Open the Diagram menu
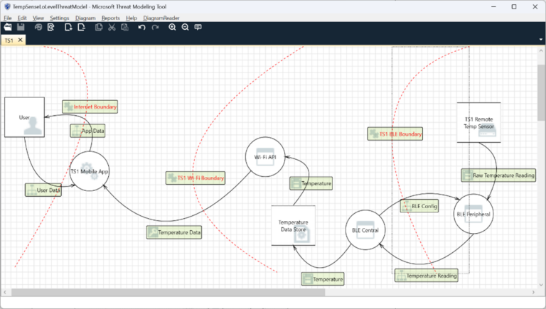Screen dimensions: 546x309 85,18
